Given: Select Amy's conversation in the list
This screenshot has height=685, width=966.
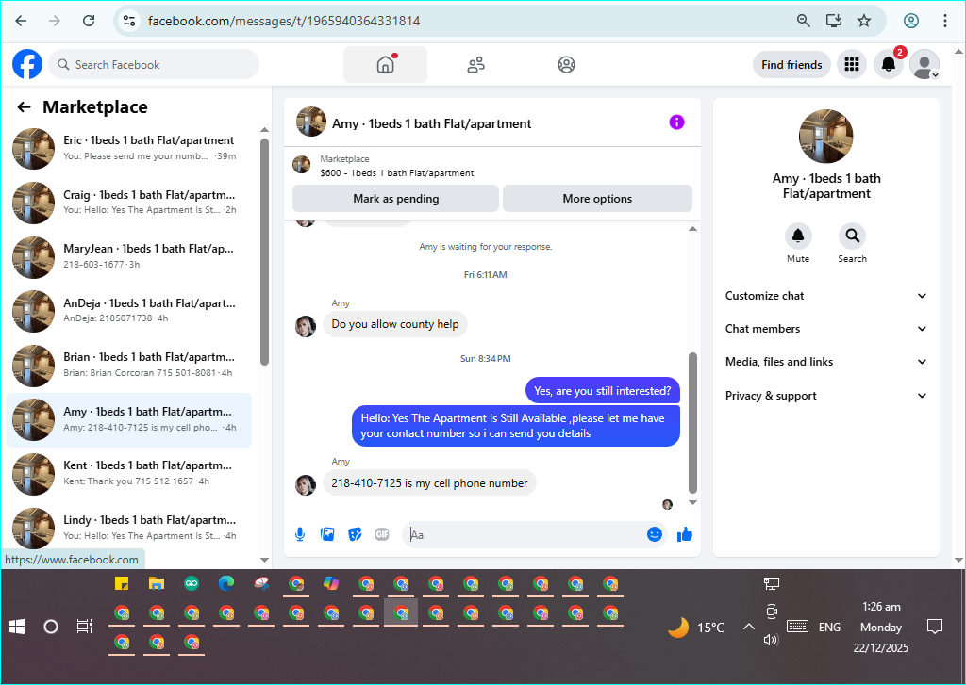Looking at the screenshot, I should [x=129, y=419].
